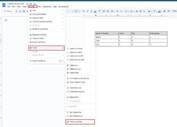The width and height of the screenshot is (177, 127).
Task: Expand the Paragraph styles submenu
Action: (x=46, y=14)
